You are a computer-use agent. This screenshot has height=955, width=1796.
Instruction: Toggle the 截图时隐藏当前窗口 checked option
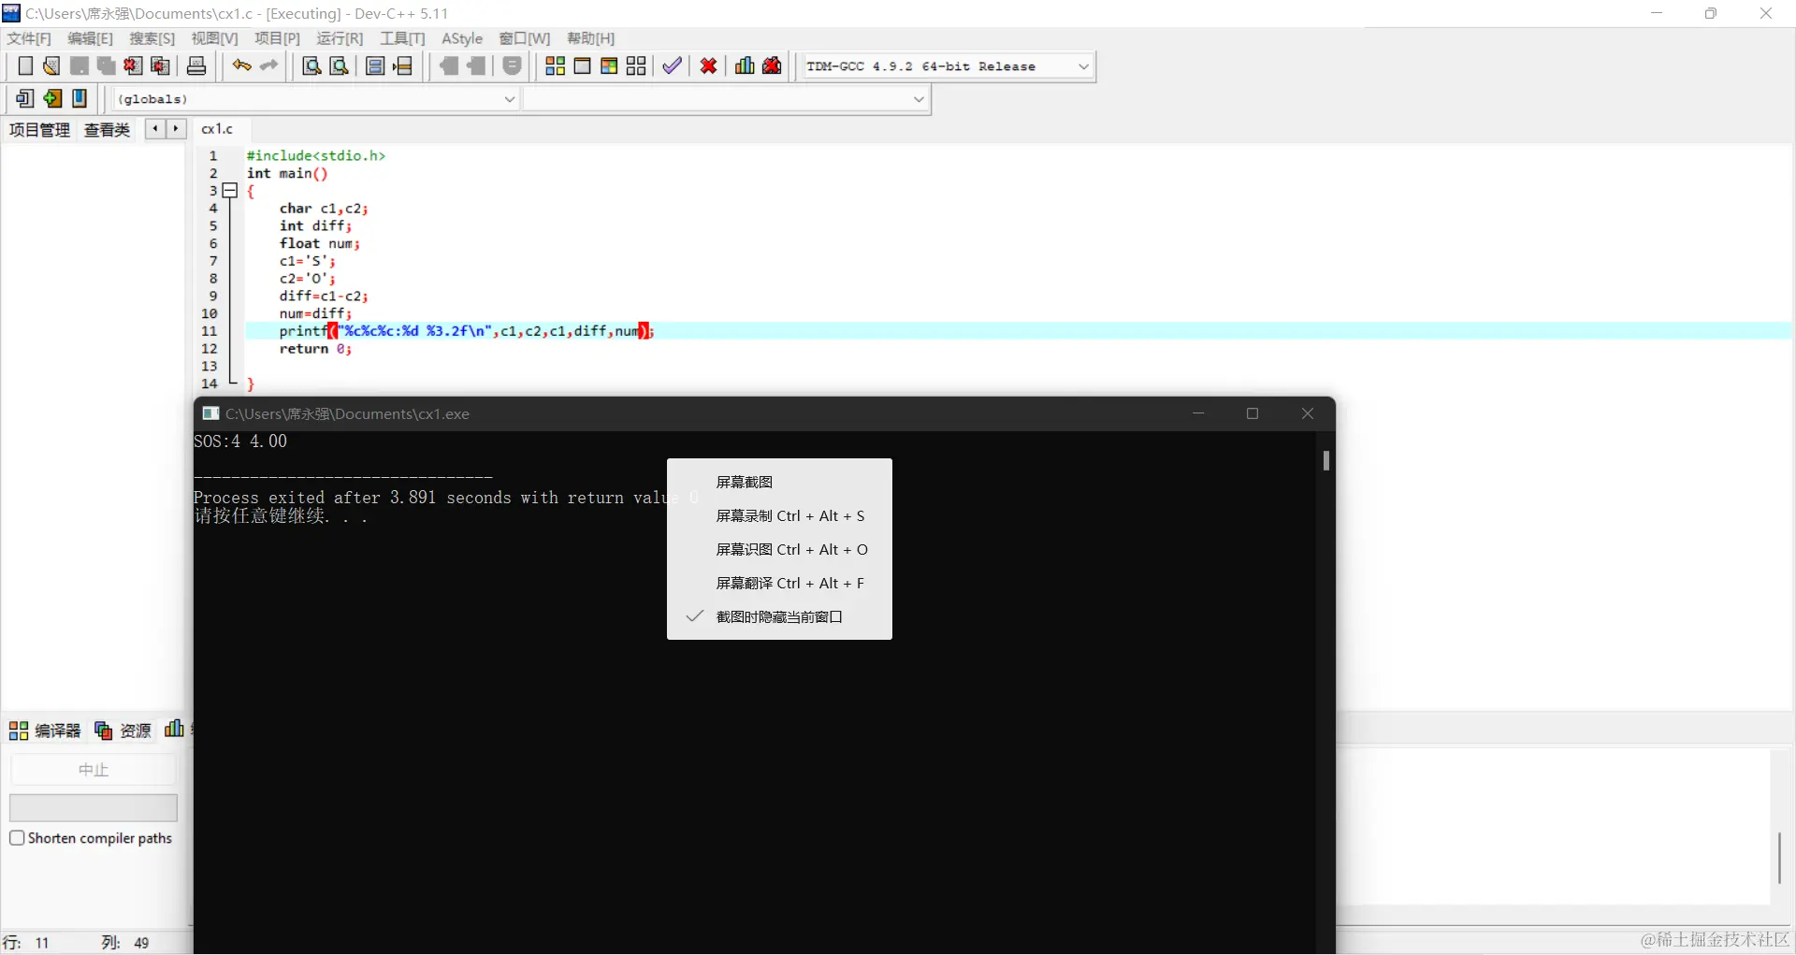(x=779, y=617)
